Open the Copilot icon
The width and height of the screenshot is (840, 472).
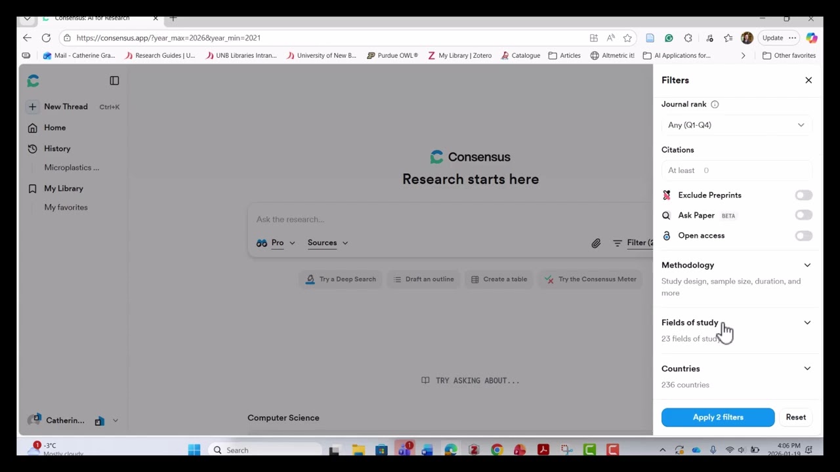pyautogui.click(x=812, y=38)
